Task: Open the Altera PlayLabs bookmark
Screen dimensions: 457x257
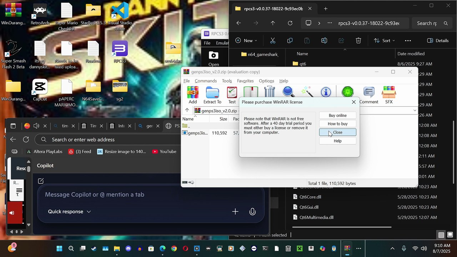Action: coord(44,152)
